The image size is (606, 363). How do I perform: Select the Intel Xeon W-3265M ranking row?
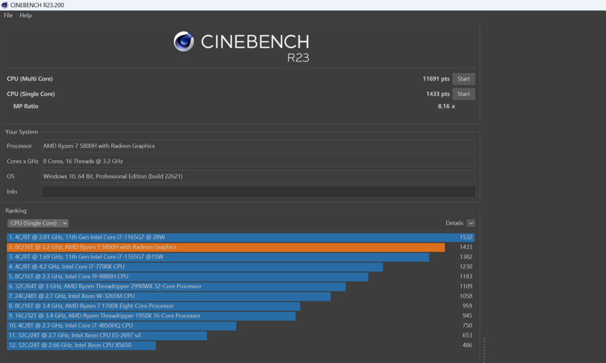pos(241,296)
